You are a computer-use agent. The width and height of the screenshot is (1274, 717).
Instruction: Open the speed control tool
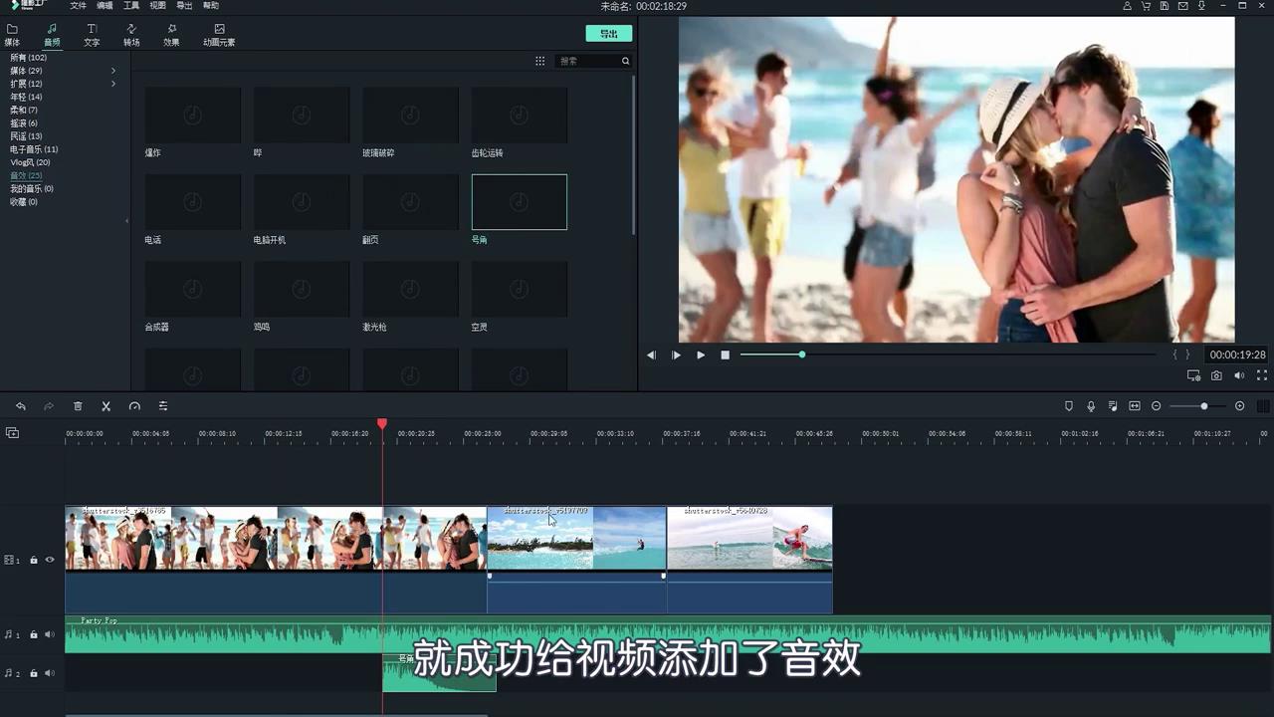point(135,405)
